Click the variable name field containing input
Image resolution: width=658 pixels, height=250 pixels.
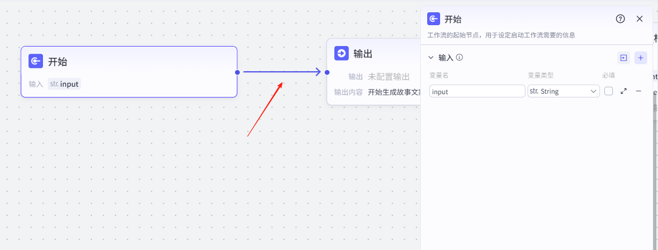coord(477,92)
